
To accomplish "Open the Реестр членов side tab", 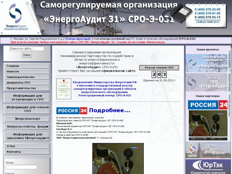I will [x=229, y=82].
